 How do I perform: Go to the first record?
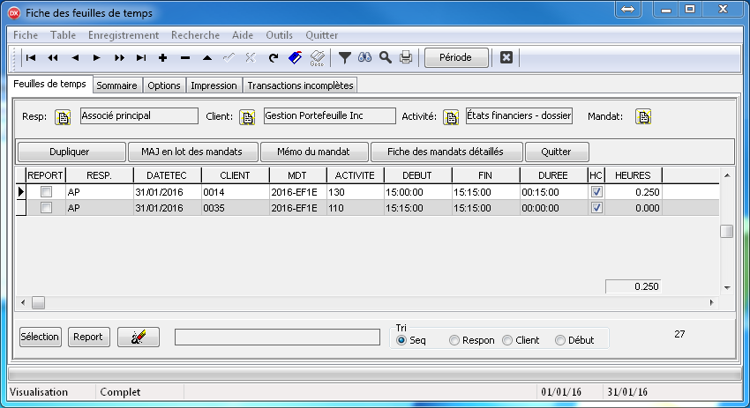point(31,58)
